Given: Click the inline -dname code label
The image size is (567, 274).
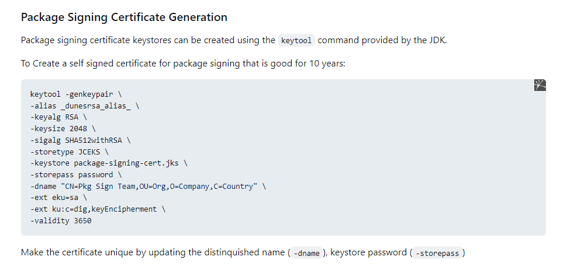Looking at the screenshot, I should coord(307,253).
